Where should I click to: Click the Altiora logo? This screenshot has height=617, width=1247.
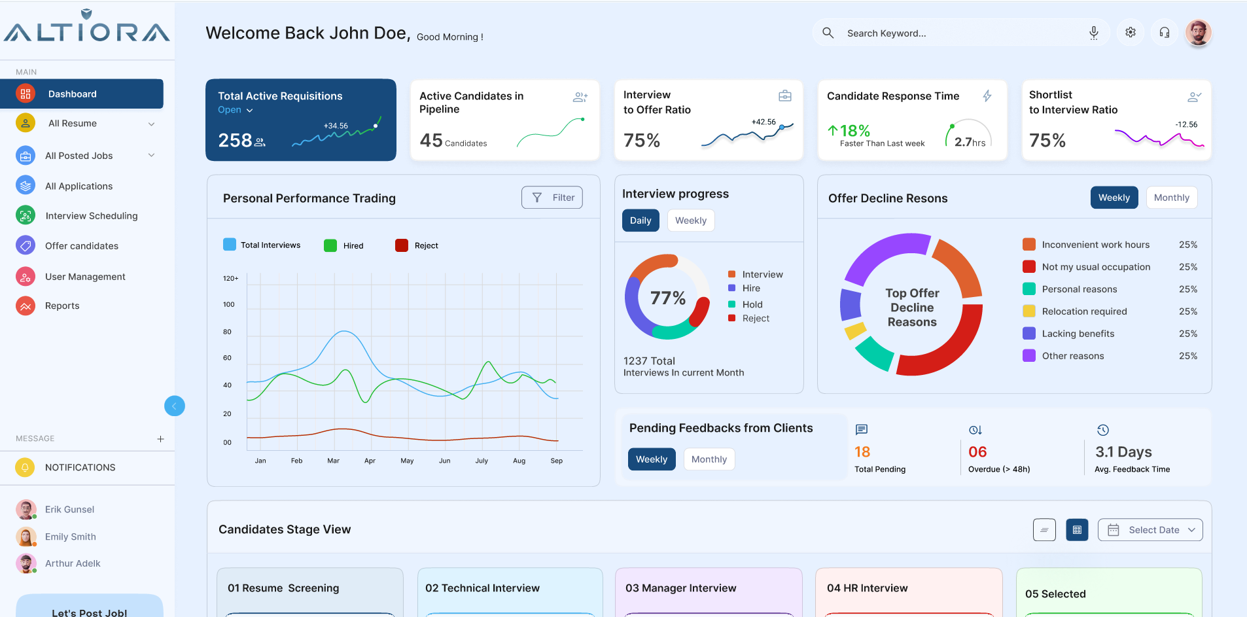[x=87, y=26]
